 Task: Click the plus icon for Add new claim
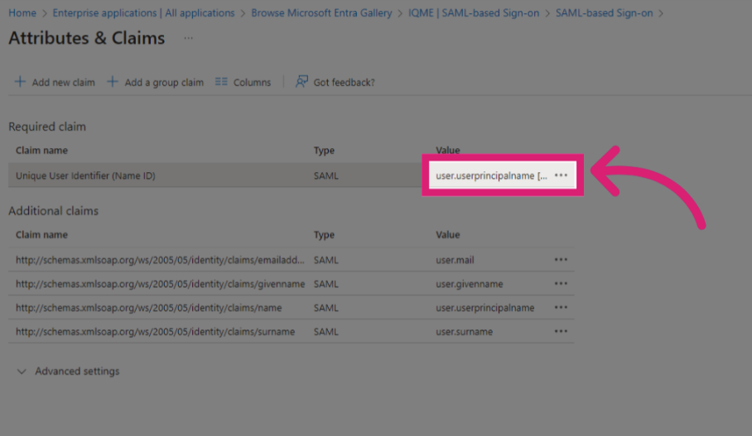tap(20, 81)
